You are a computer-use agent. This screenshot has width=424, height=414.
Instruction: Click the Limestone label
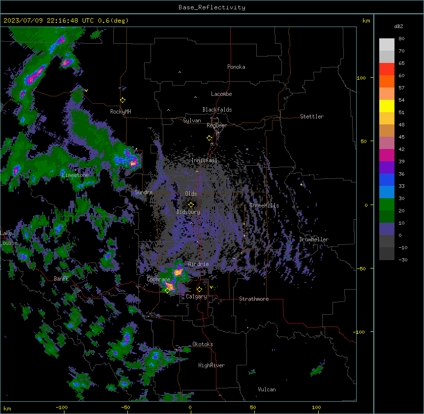[x=75, y=175]
